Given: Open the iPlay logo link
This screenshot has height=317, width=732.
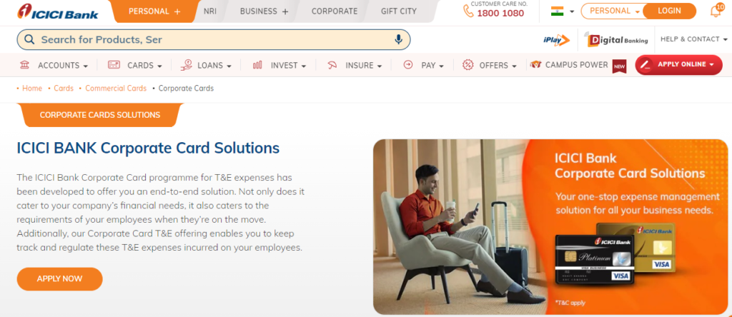Looking at the screenshot, I should (x=556, y=40).
